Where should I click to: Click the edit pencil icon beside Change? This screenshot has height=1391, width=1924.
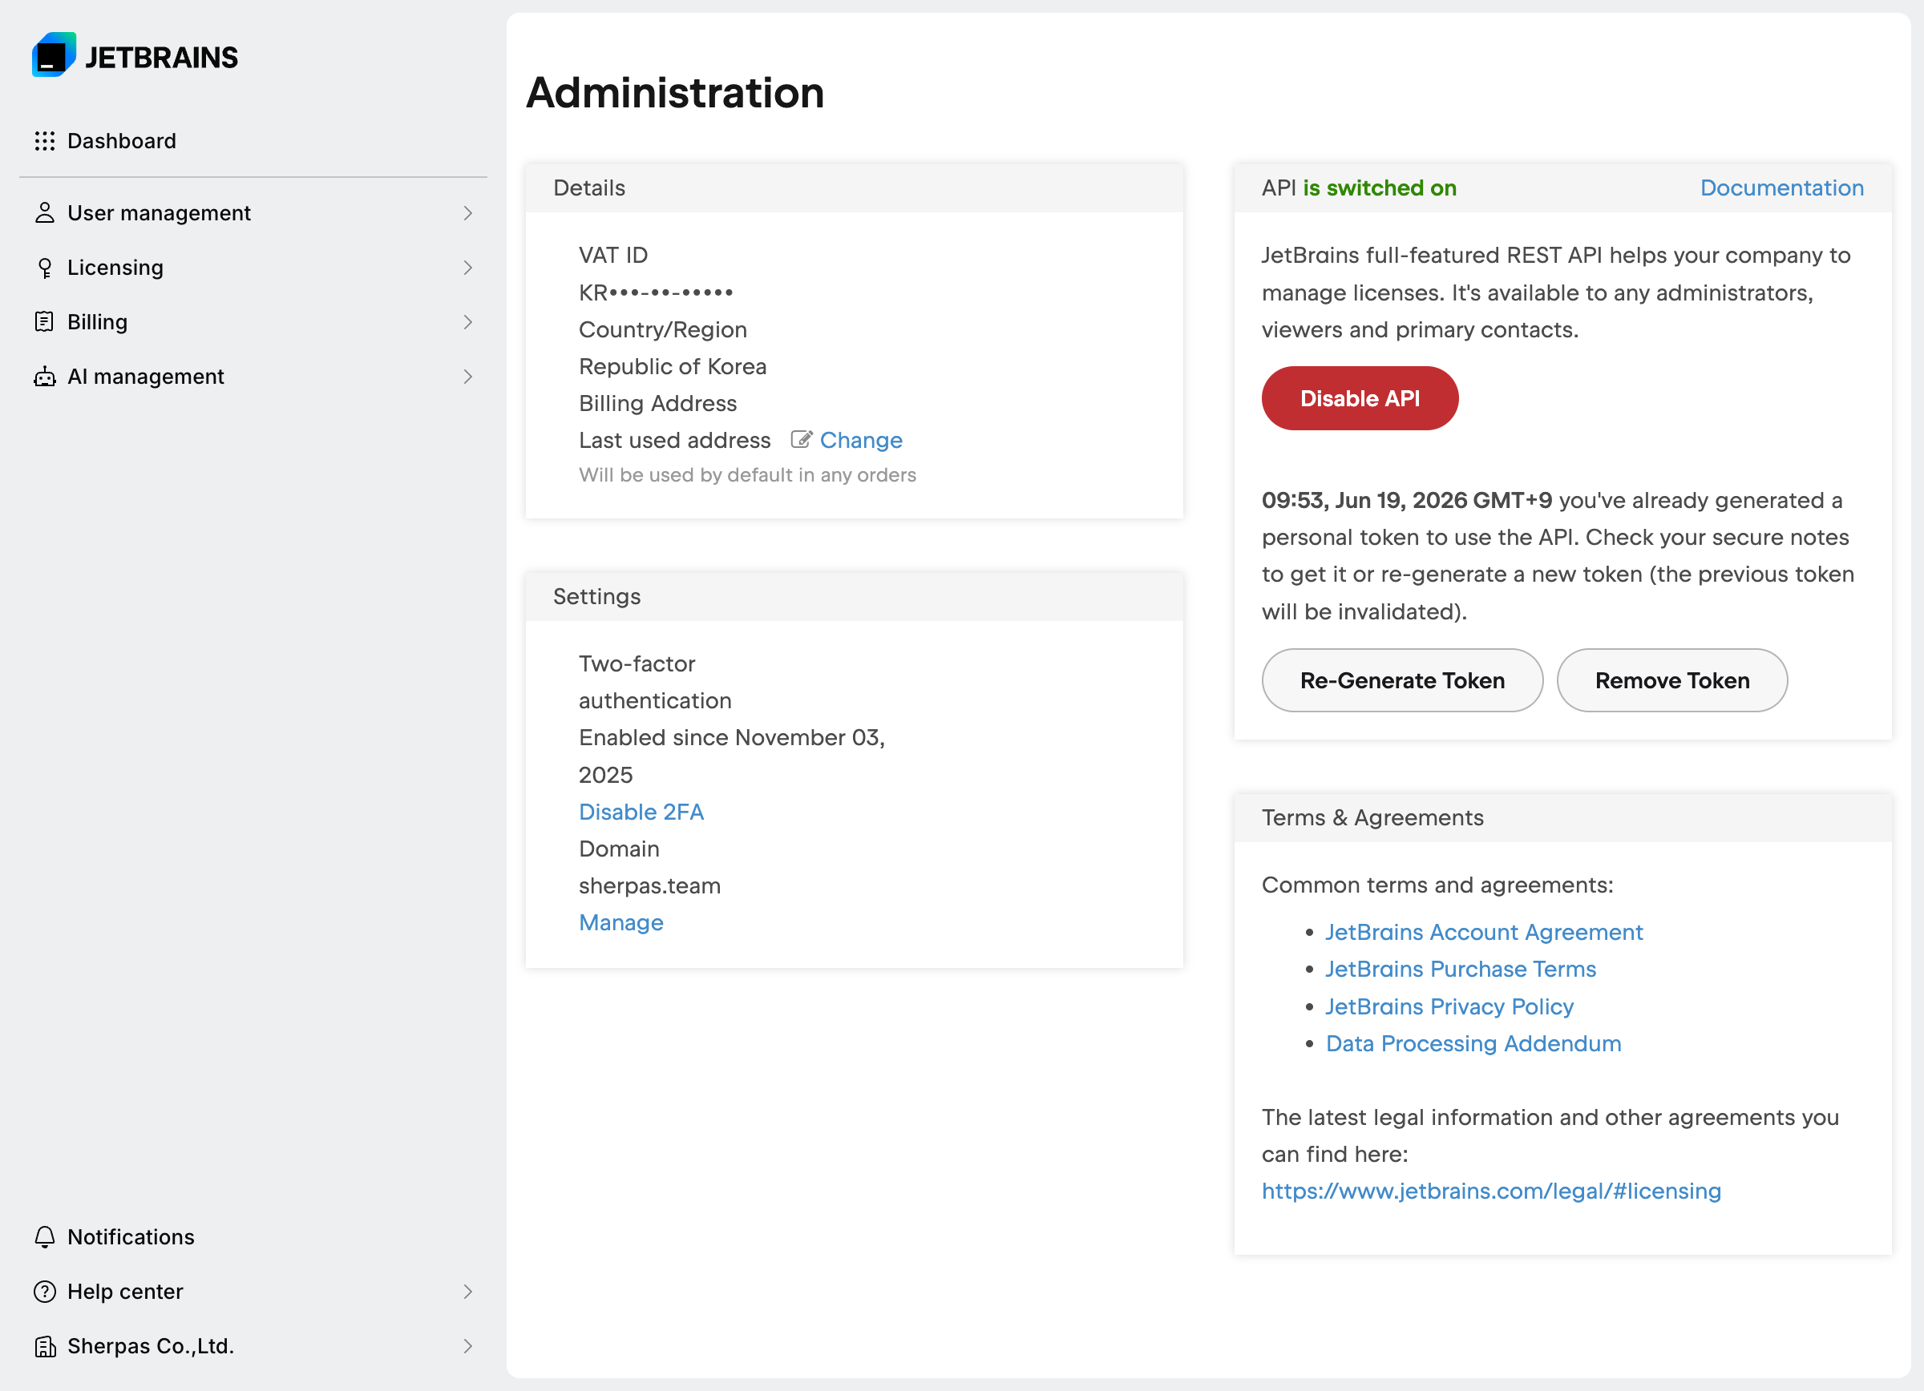801,440
